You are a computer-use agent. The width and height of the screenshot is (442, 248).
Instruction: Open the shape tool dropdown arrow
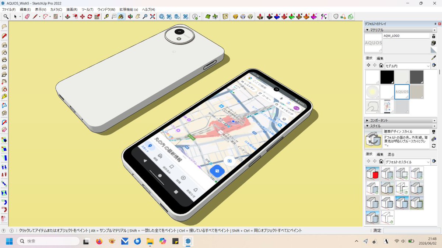click(60, 17)
